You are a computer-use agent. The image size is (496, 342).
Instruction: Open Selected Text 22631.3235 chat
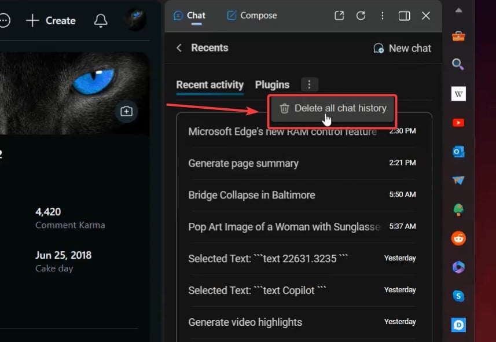tap(302, 259)
